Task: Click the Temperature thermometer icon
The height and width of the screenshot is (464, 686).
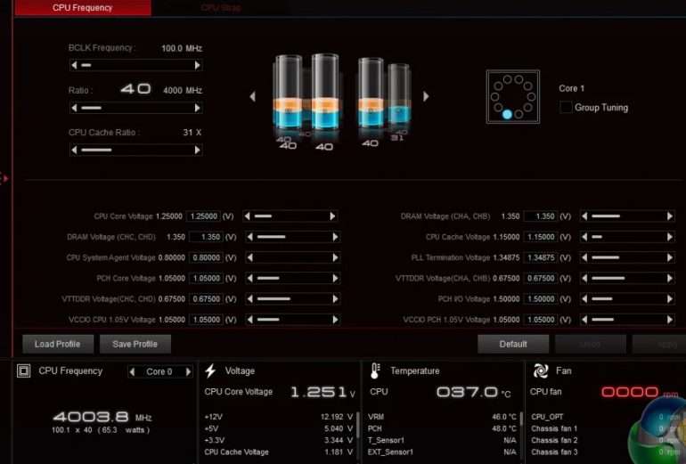Action: point(374,371)
